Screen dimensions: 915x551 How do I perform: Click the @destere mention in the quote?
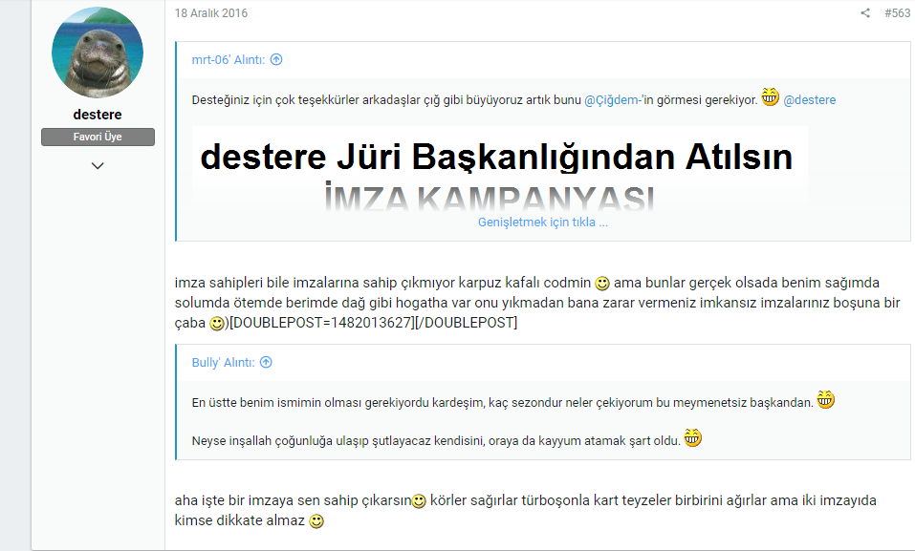(x=809, y=99)
